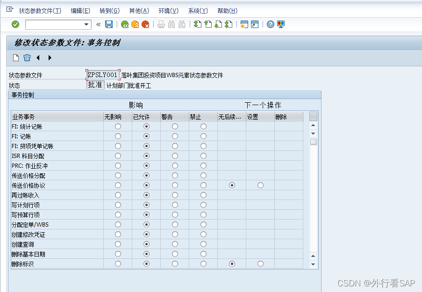Click the Create New Session icon
The image size is (422, 292).
(x=244, y=24)
